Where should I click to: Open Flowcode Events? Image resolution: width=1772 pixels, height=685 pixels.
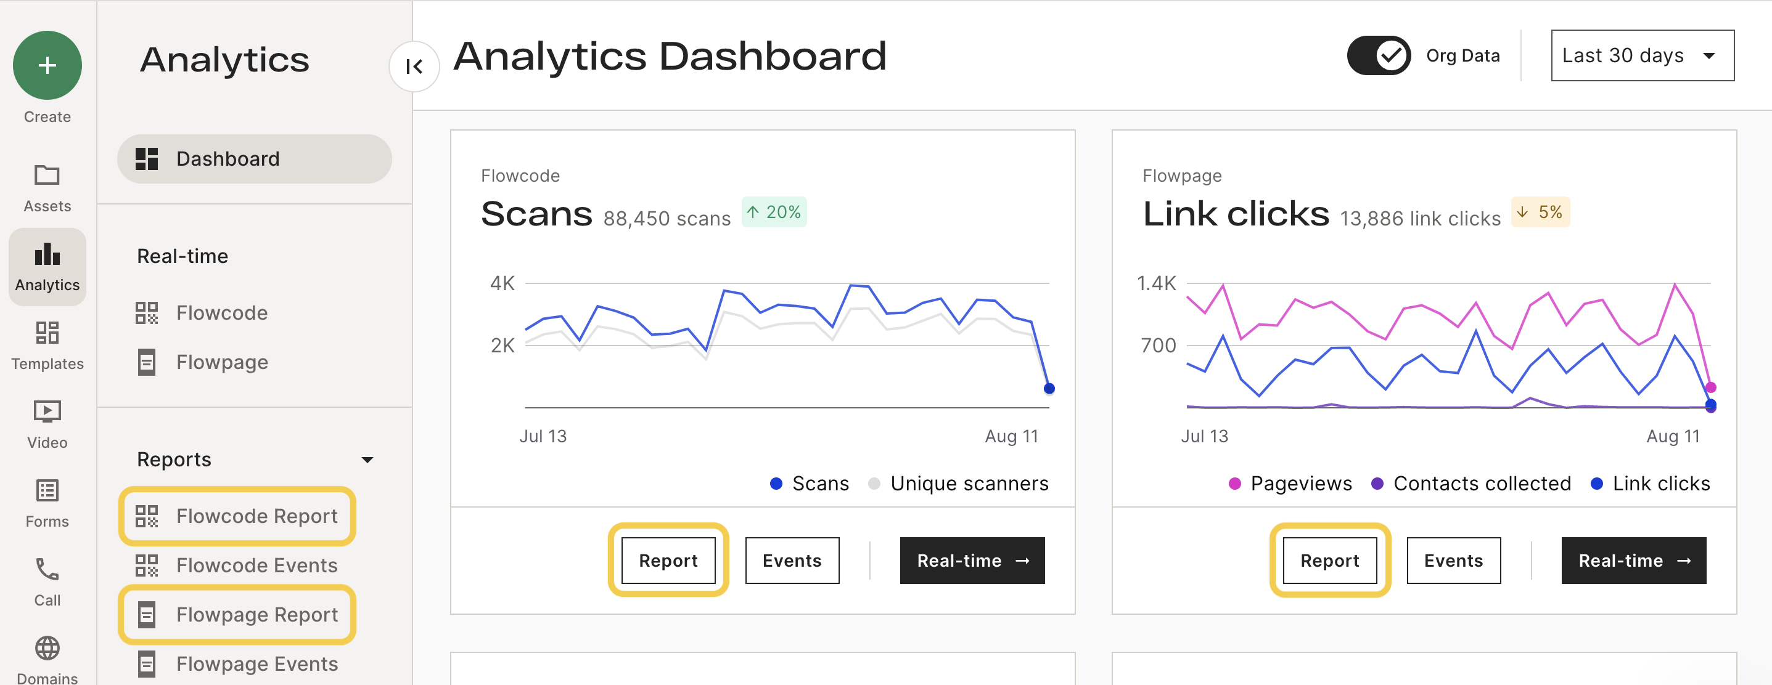[237, 565]
